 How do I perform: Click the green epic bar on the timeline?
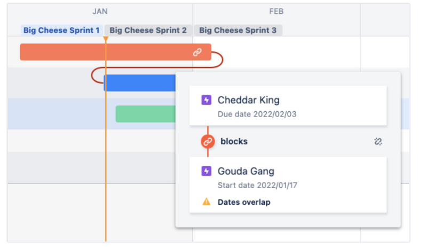tap(145, 113)
